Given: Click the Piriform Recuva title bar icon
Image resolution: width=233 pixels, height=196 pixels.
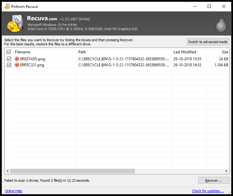Looking at the screenshot, I should pyautogui.click(x=7, y=6).
